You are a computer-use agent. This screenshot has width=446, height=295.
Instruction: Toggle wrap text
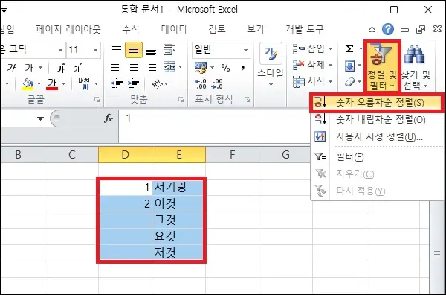169,50
